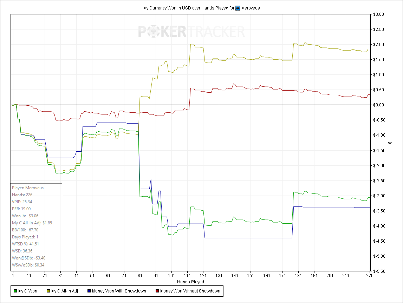This screenshot has width=403, height=303.
Task: Click the $ symbol y-axis title
Action: click(390, 143)
